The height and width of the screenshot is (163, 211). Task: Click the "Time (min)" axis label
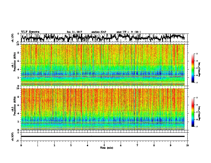coord(107,148)
